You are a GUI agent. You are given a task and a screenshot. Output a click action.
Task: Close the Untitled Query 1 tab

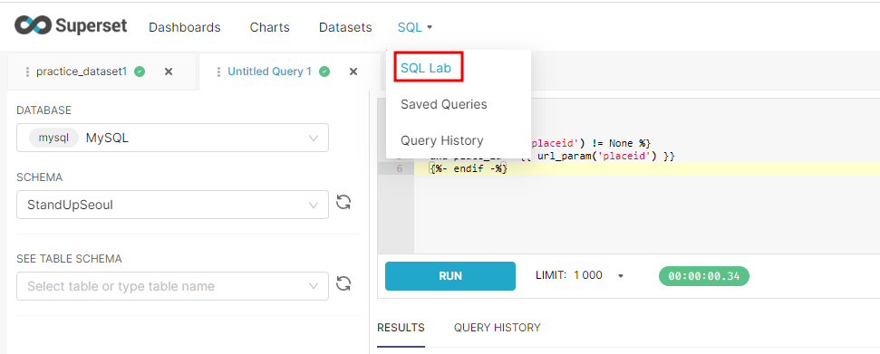coord(353,72)
